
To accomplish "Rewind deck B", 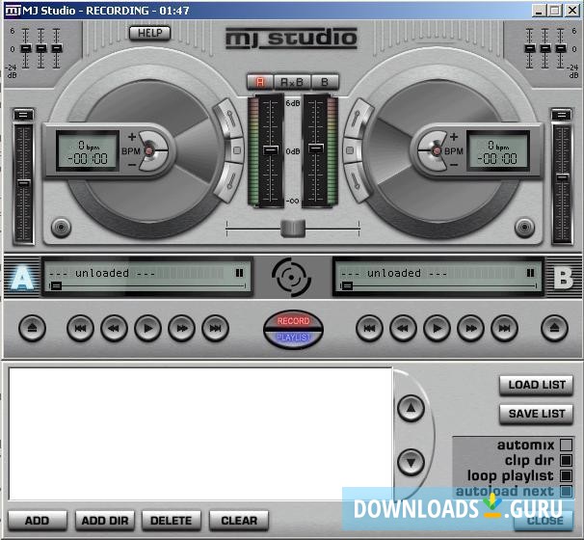I will coord(403,328).
